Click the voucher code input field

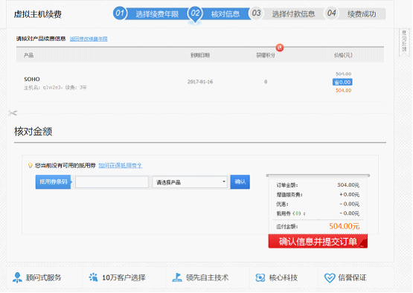tap(112, 182)
